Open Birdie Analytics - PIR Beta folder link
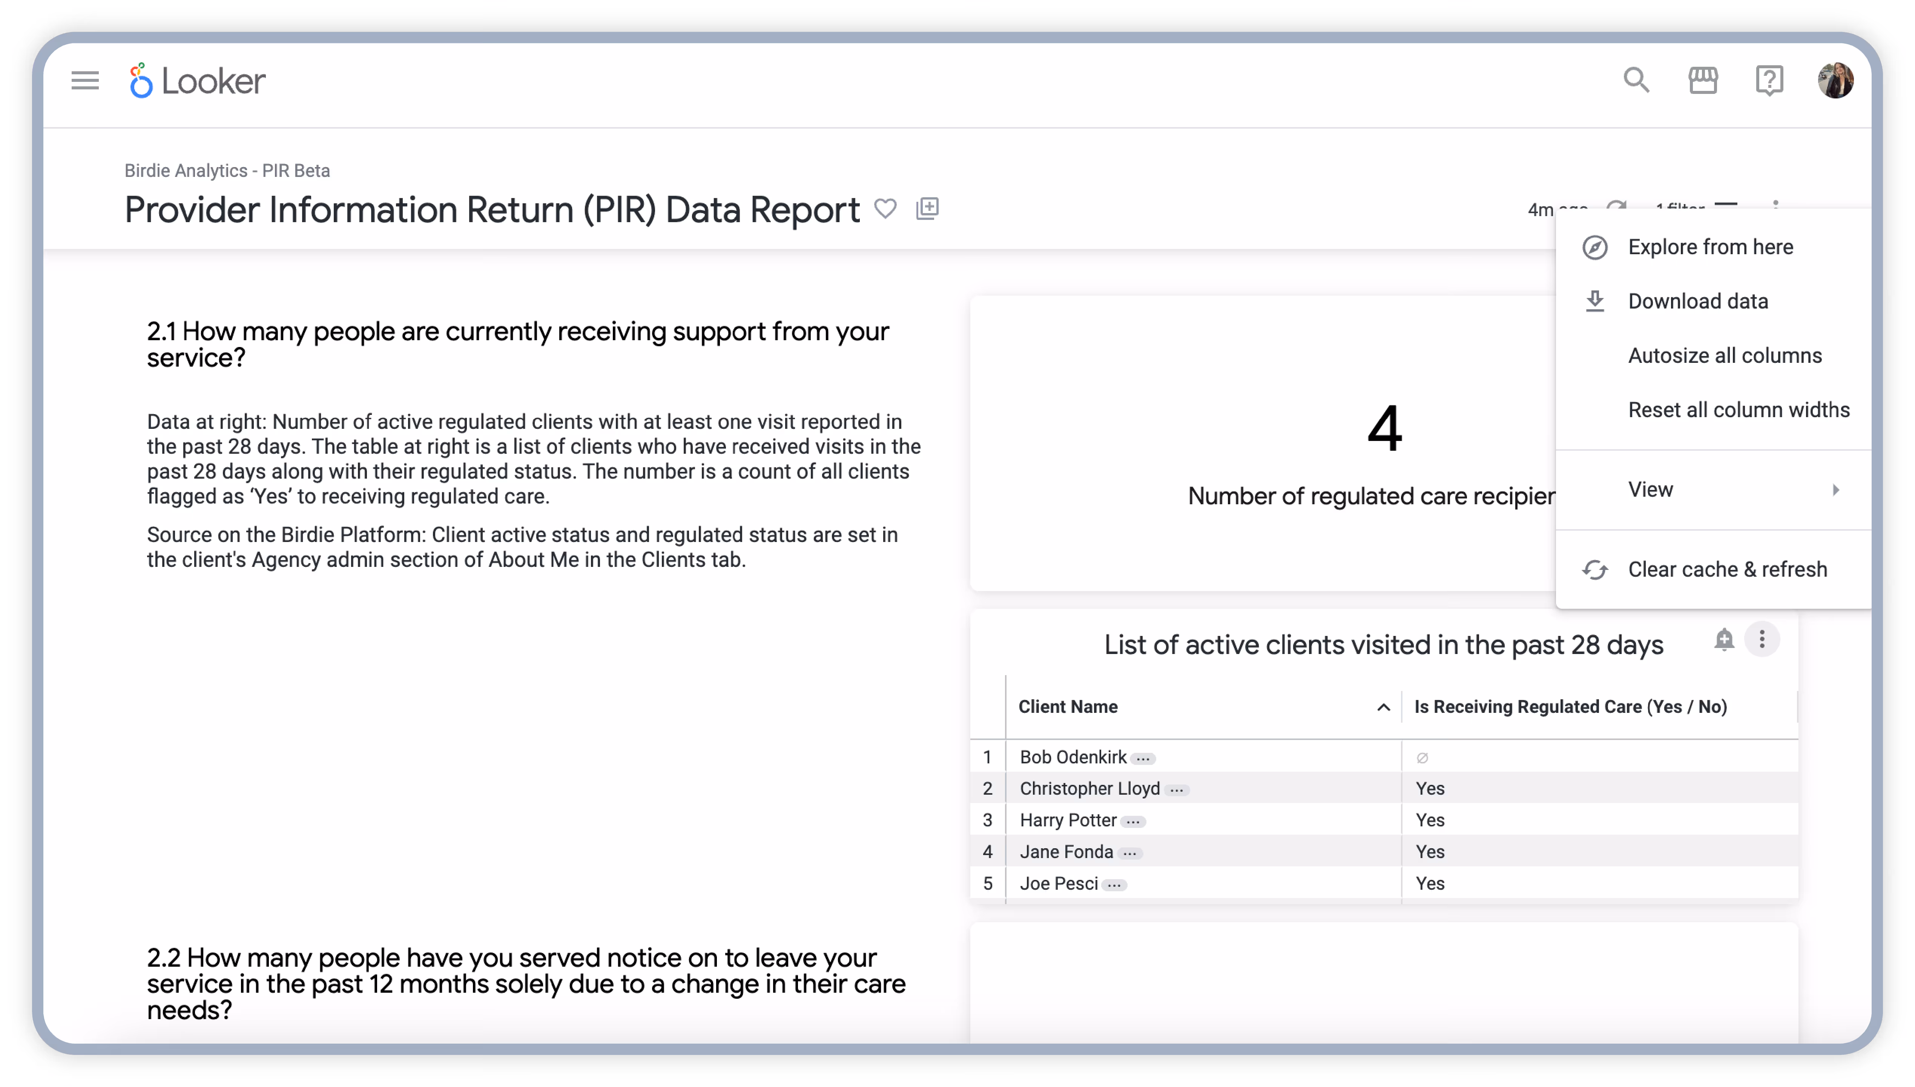The image size is (1915, 1087). tap(227, 171)
